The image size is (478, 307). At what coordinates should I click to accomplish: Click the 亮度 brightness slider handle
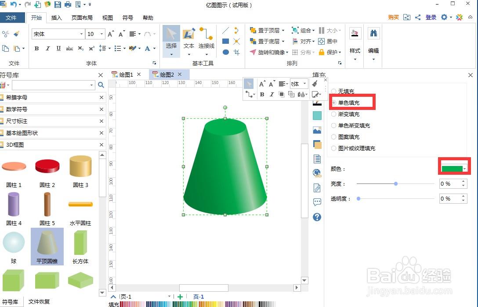point(396,183)
